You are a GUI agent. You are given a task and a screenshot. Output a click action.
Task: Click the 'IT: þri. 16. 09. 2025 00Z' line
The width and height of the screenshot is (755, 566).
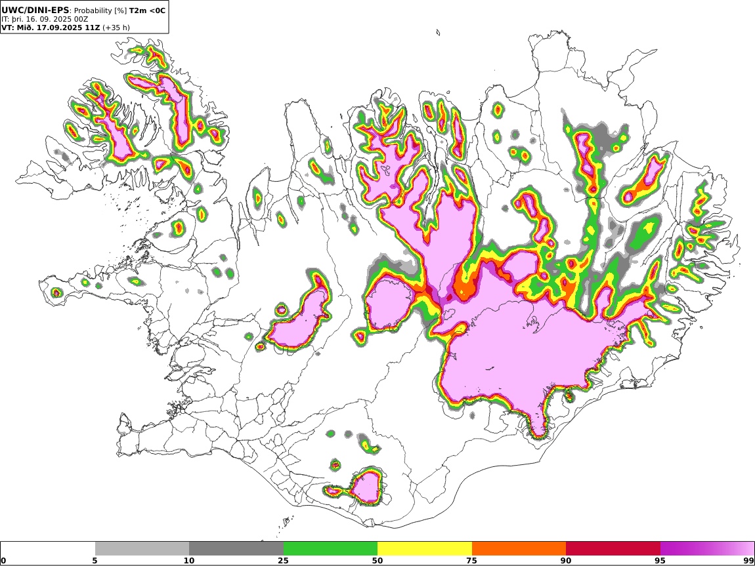tap(45, 19)
